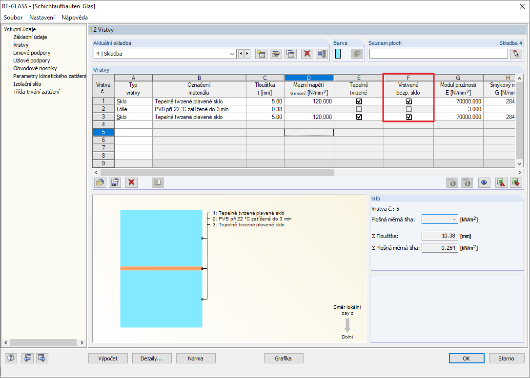Click Sklo type cell in row 1
Viewport: 530px width, 378px height.
134,101
